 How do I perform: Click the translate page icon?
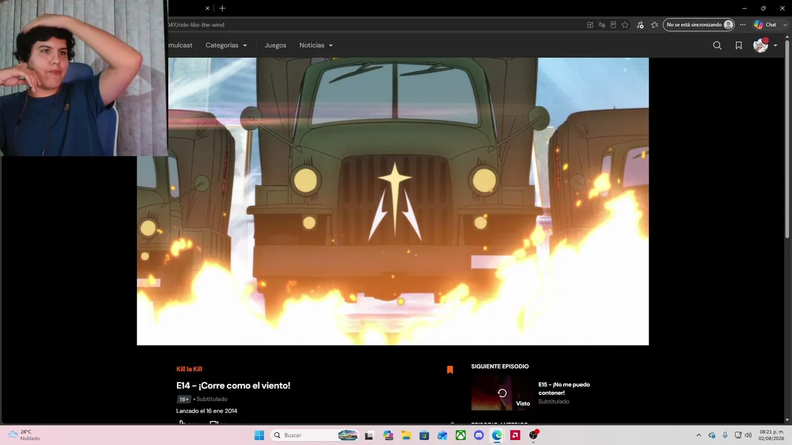(x=602, y=25)
